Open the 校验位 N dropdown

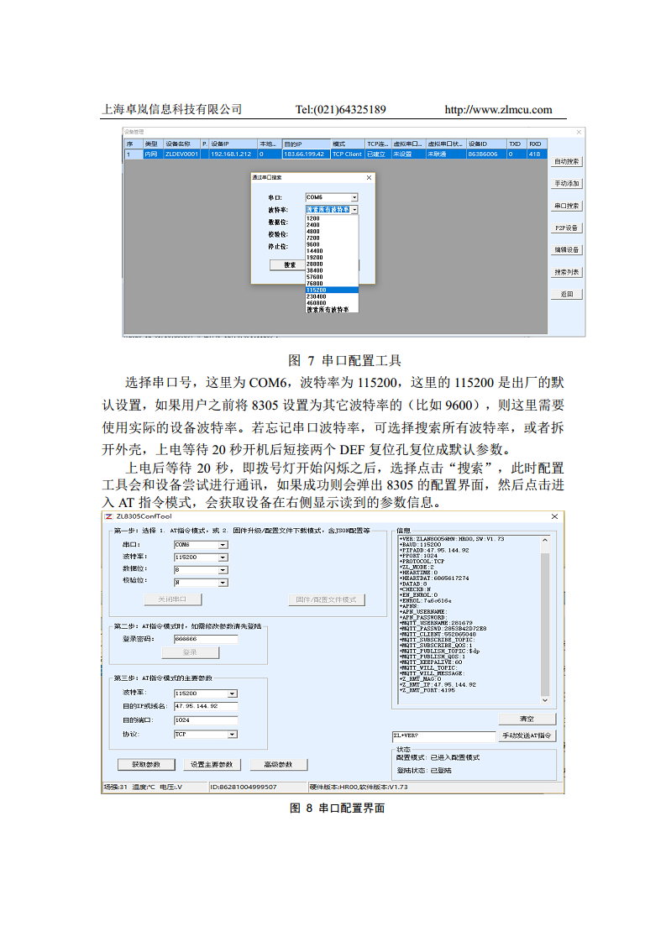pos(223,583)
